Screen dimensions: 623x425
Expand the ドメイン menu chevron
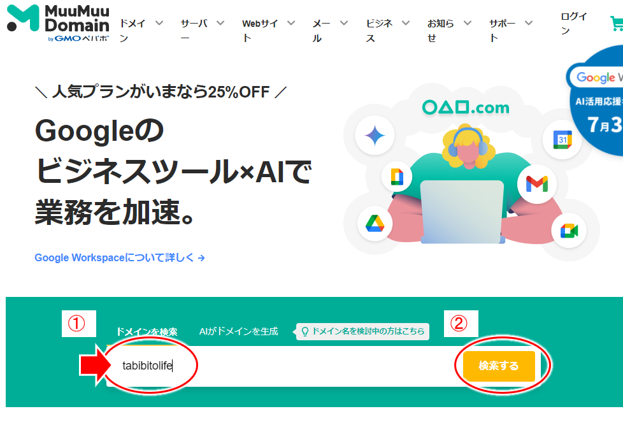click(159, 23)
